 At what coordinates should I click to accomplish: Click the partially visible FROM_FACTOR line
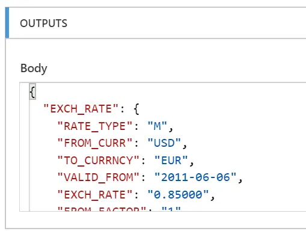pos(119,209)
